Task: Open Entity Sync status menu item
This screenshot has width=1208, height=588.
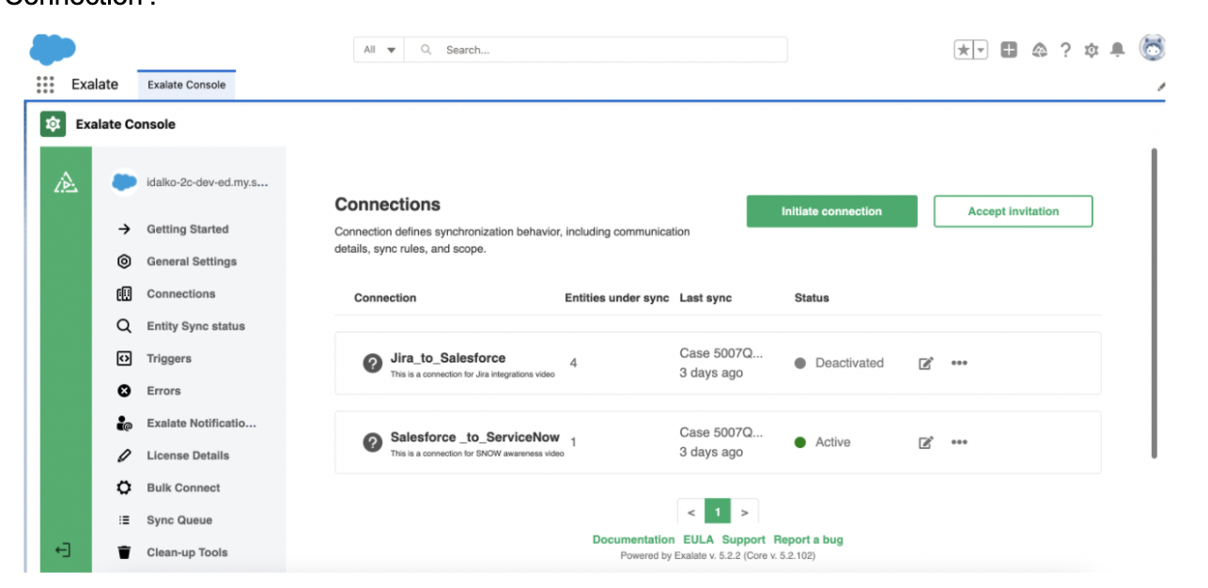Action: pos(195,327)
